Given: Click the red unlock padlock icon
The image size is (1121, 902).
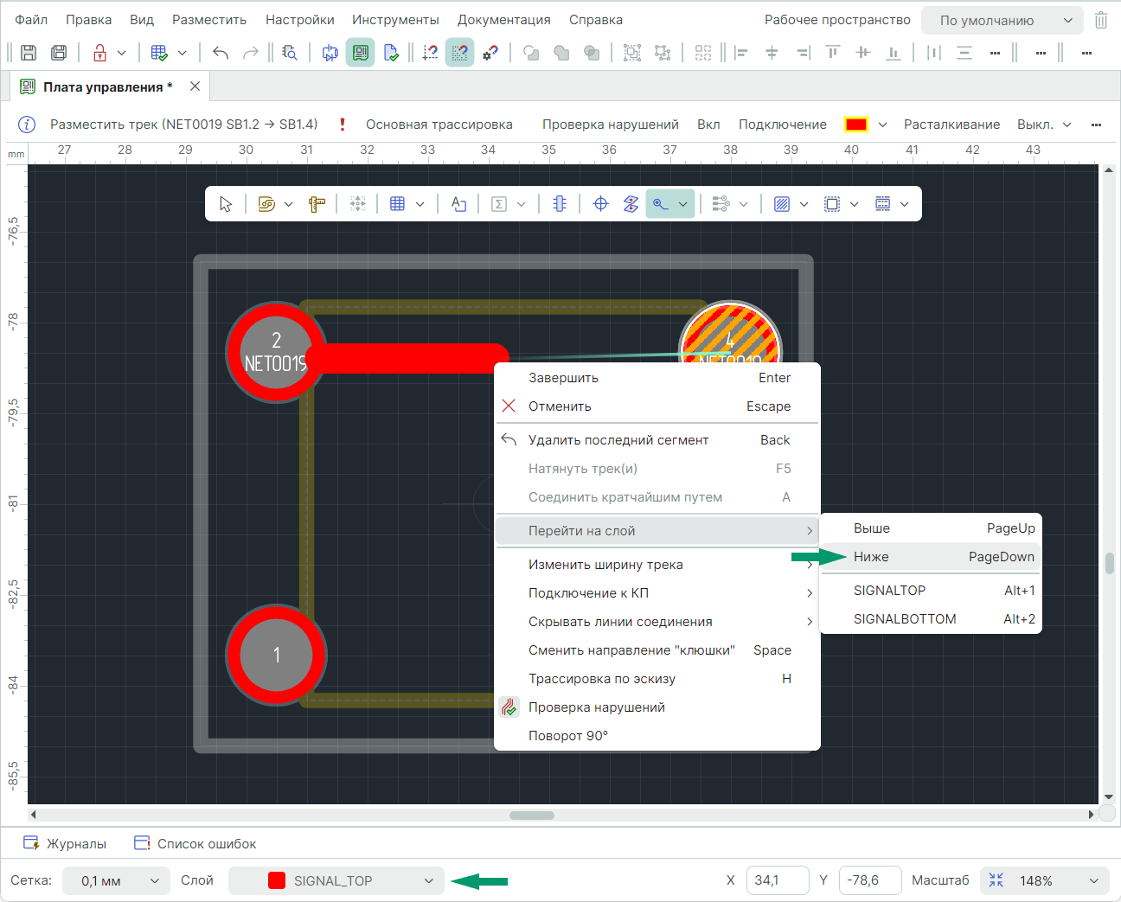Looking at the screenshot, I should pyautogui.click(x=100, y=53).
